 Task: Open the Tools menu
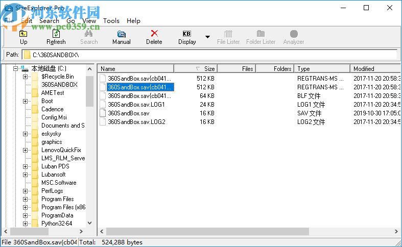[x=111, y=21]
